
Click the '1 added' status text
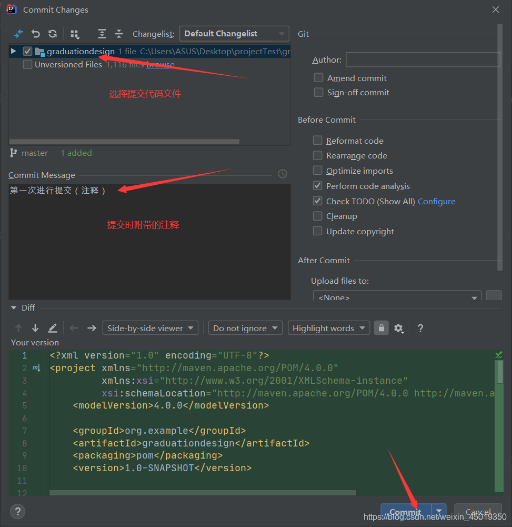tap(76, 153)
